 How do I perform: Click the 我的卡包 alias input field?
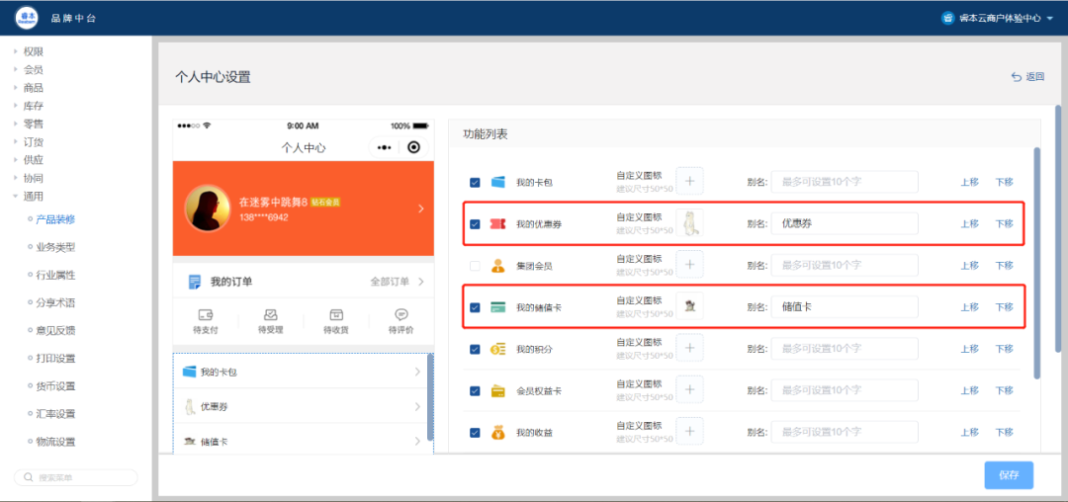[844, 182]
